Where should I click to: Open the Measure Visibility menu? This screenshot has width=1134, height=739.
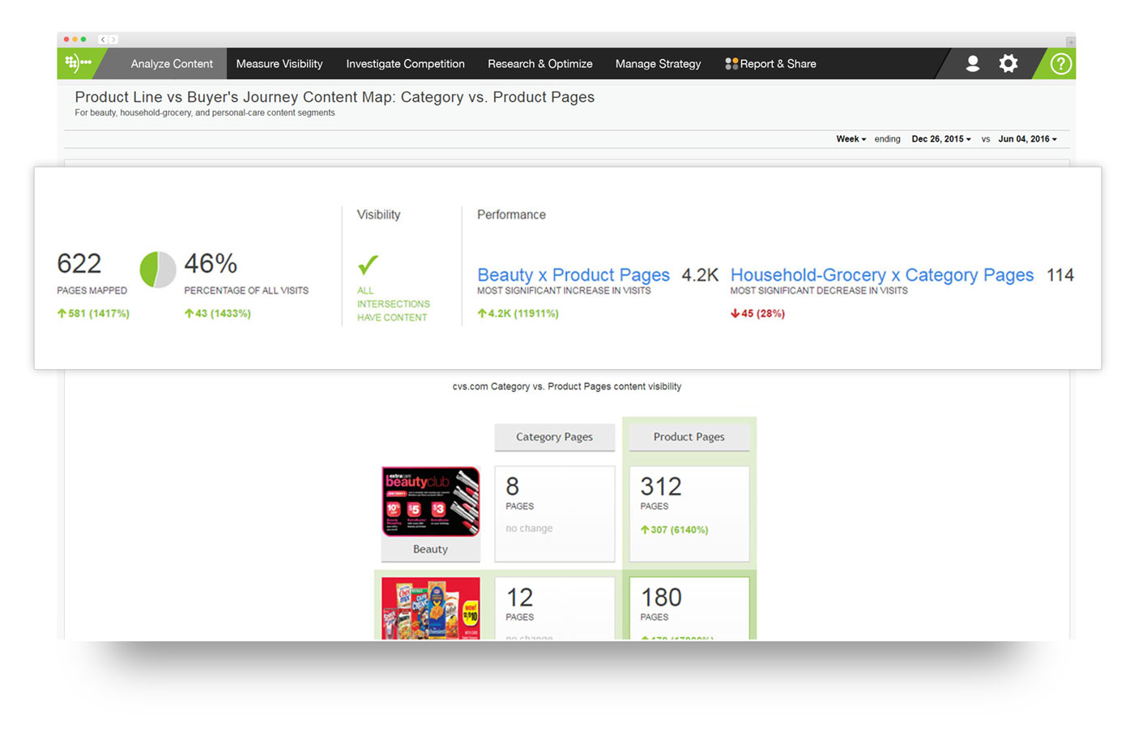[279, 63]
